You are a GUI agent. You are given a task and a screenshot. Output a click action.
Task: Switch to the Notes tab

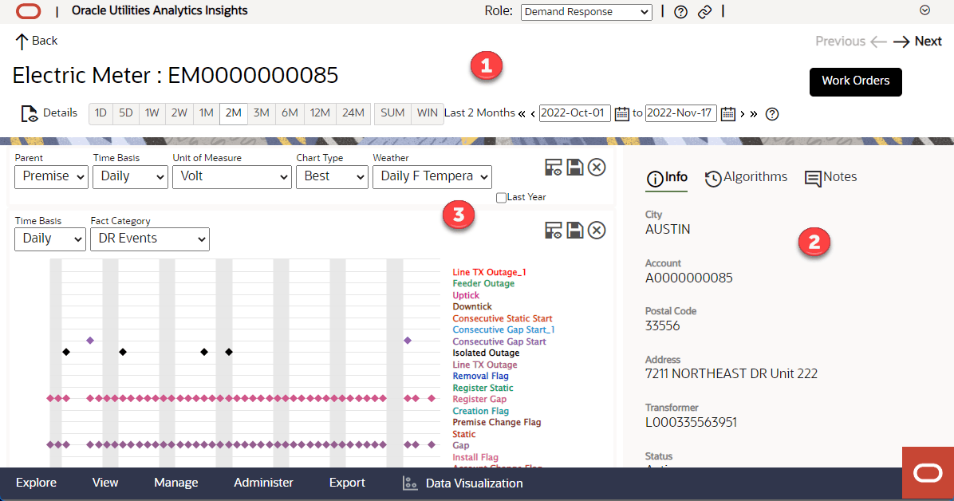(x=830, y=178)
